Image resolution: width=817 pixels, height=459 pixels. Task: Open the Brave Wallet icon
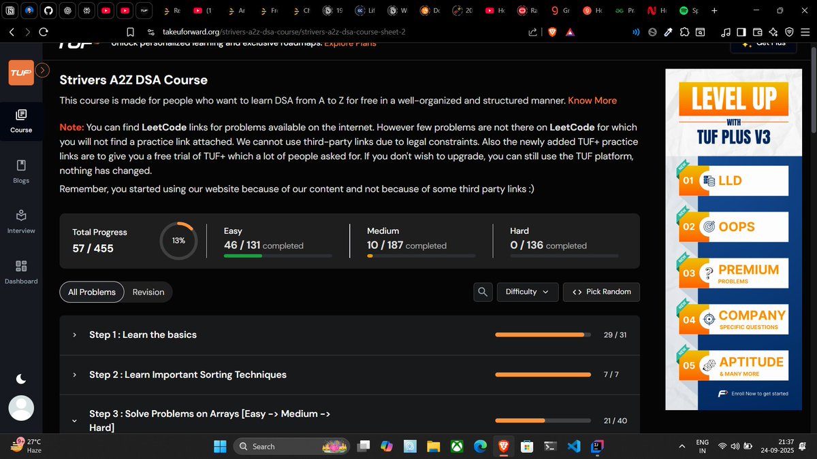(757, 32)
